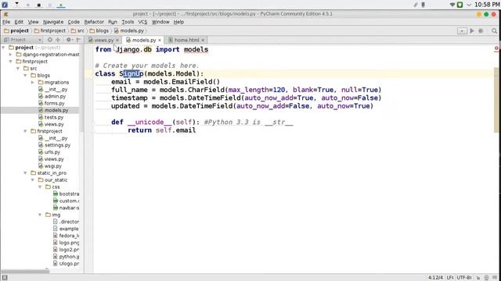Open the Project view selector dropdown

tap(23, 40)
